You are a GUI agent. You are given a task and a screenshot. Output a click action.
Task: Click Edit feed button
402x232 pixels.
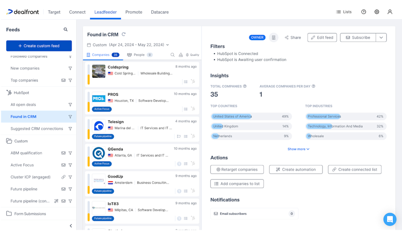tap(322, 37)
